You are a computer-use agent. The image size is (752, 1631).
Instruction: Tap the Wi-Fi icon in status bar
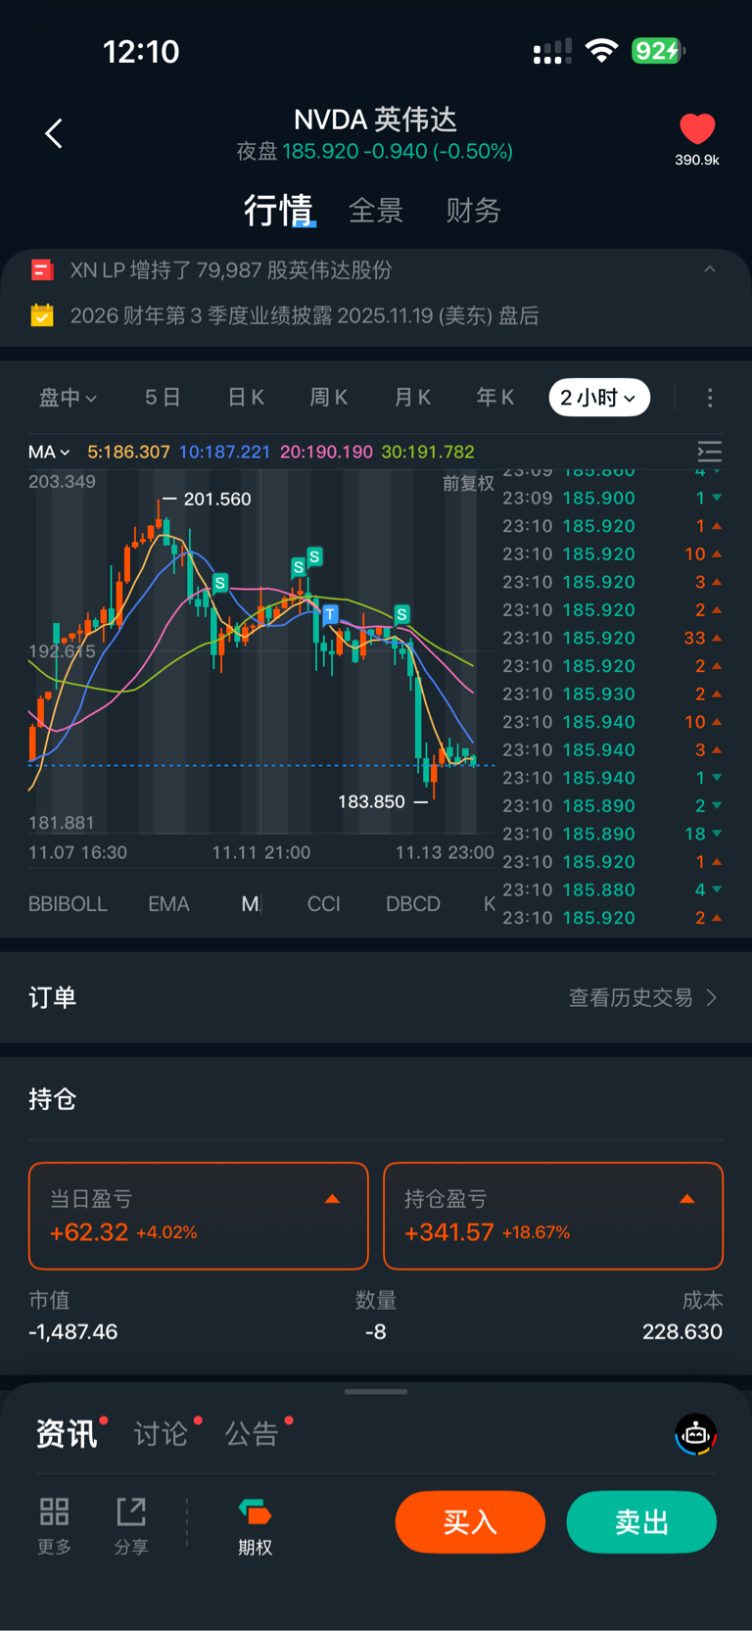point(601,51)
